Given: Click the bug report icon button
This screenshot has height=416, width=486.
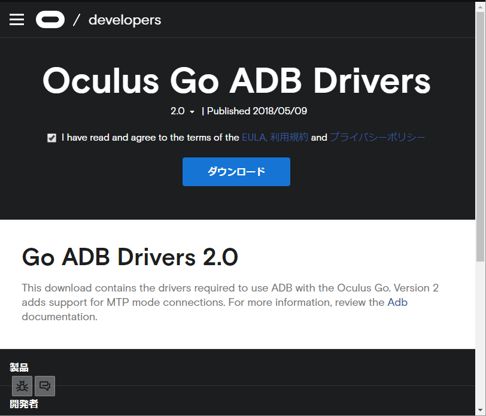Looking at the screenshot, I should coord(22,386).
